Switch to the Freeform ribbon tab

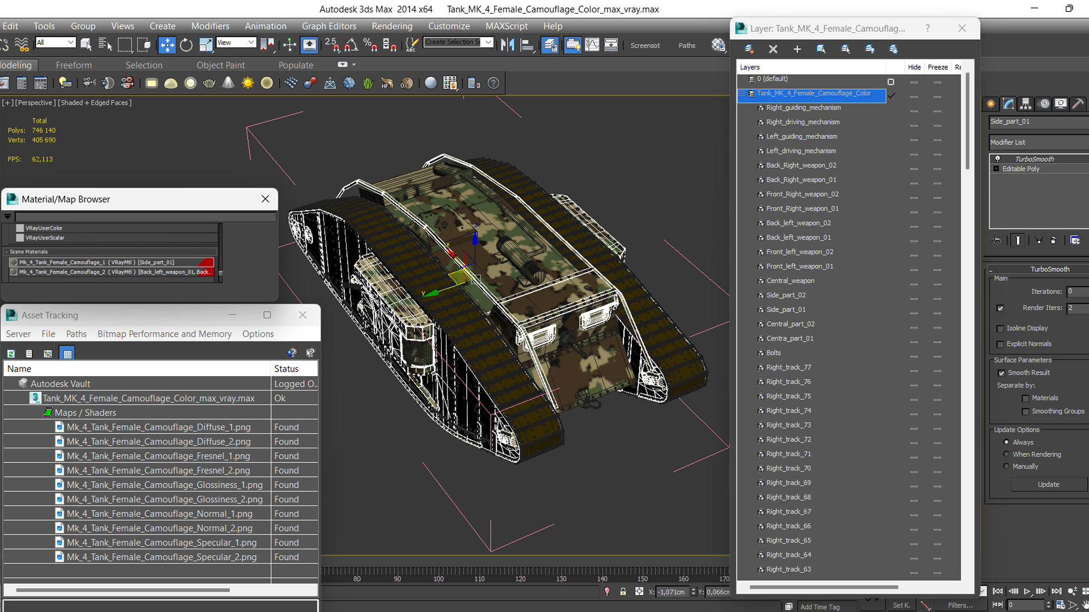(x=74, y=65)
